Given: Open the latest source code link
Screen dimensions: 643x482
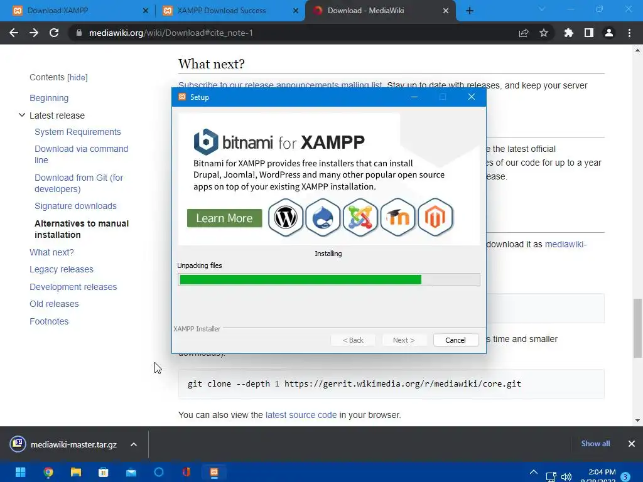Looking at the screenshot, I should click(x=301, y=415).
